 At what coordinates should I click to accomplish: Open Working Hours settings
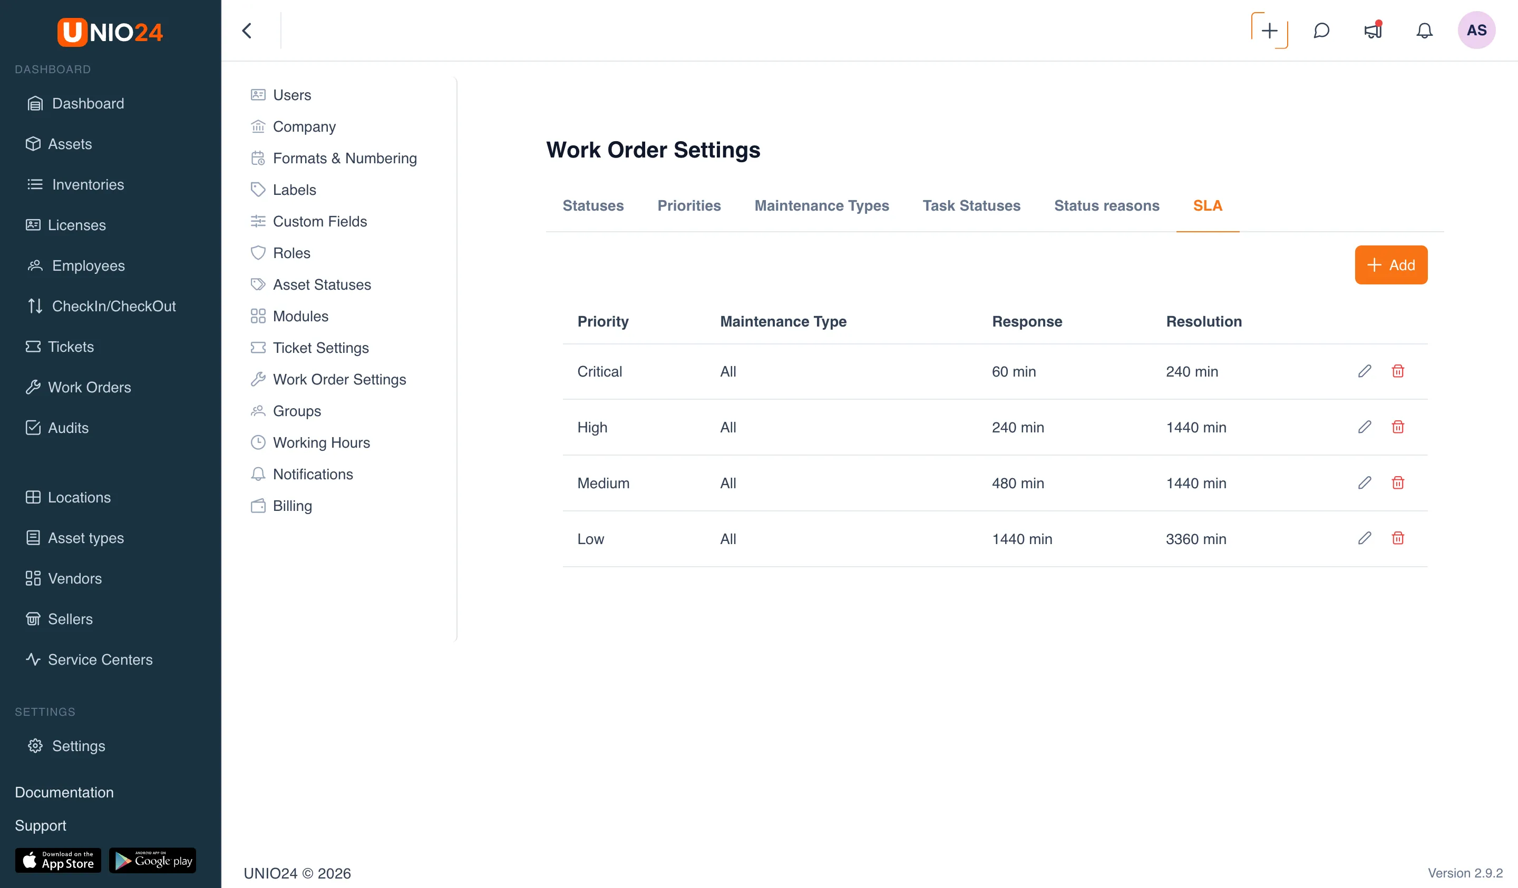(x=309, y=442)
